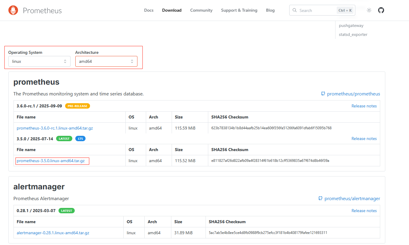The image size is (409, 245).
Task: Click the blue LTS badge
Action: (80, 139)
